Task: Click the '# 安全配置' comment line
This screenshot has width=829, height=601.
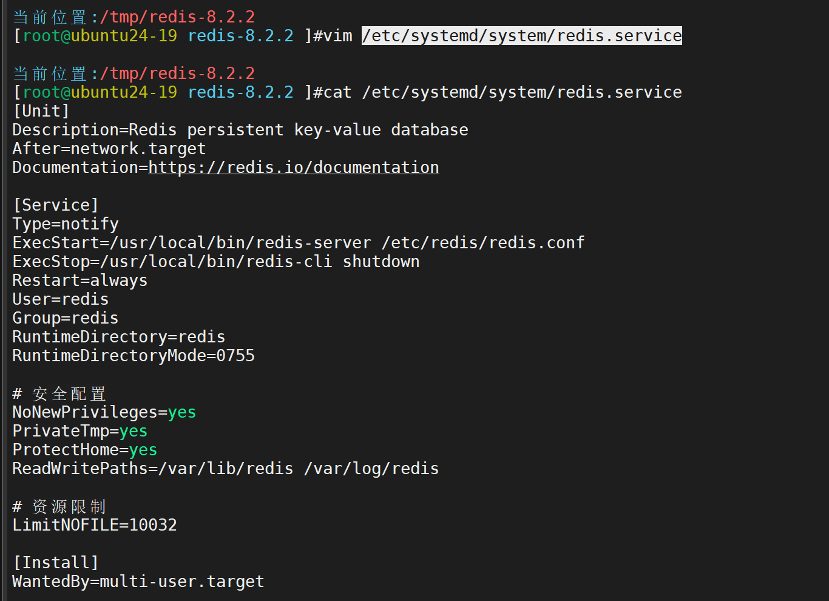Action: point(59,393)
